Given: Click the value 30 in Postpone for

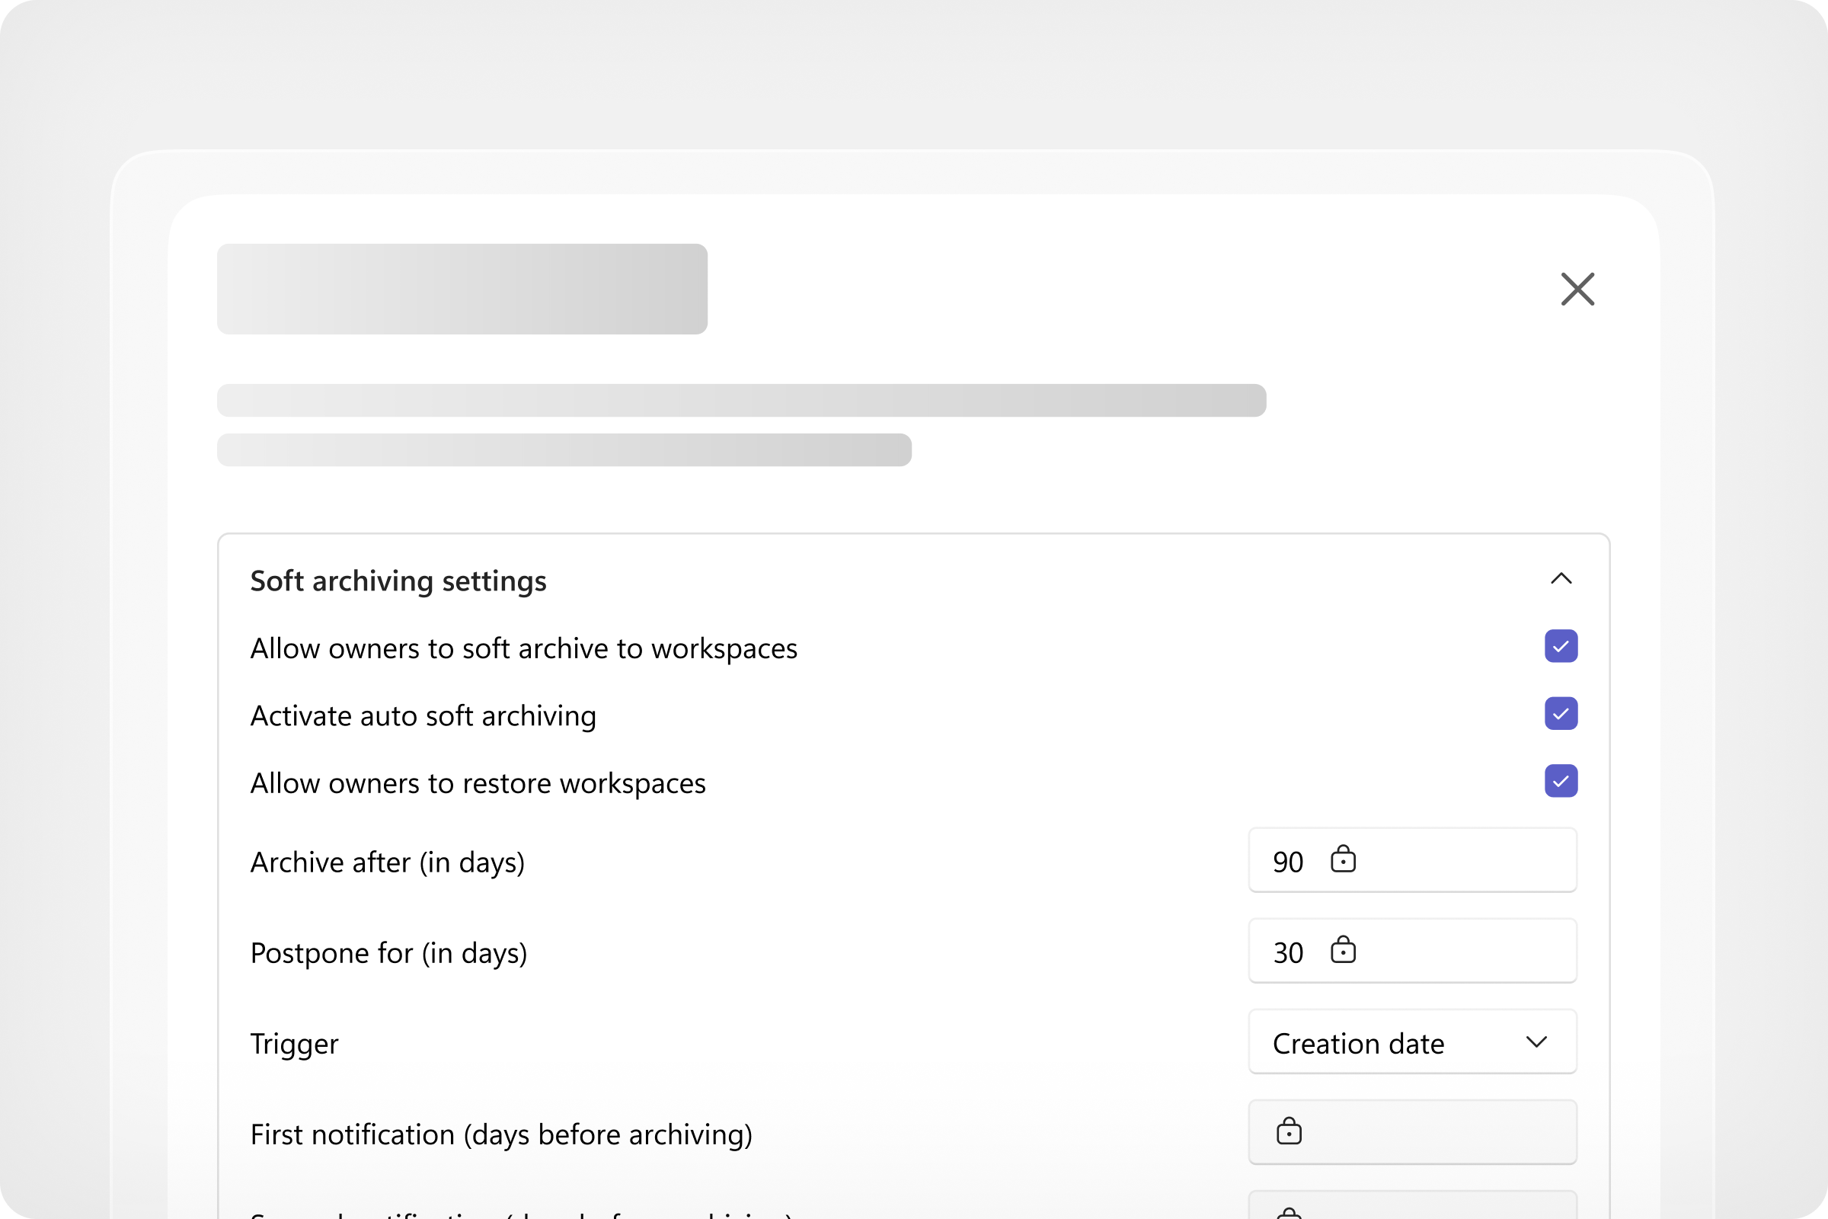Looking at the screenshot, I should 1288,952.
